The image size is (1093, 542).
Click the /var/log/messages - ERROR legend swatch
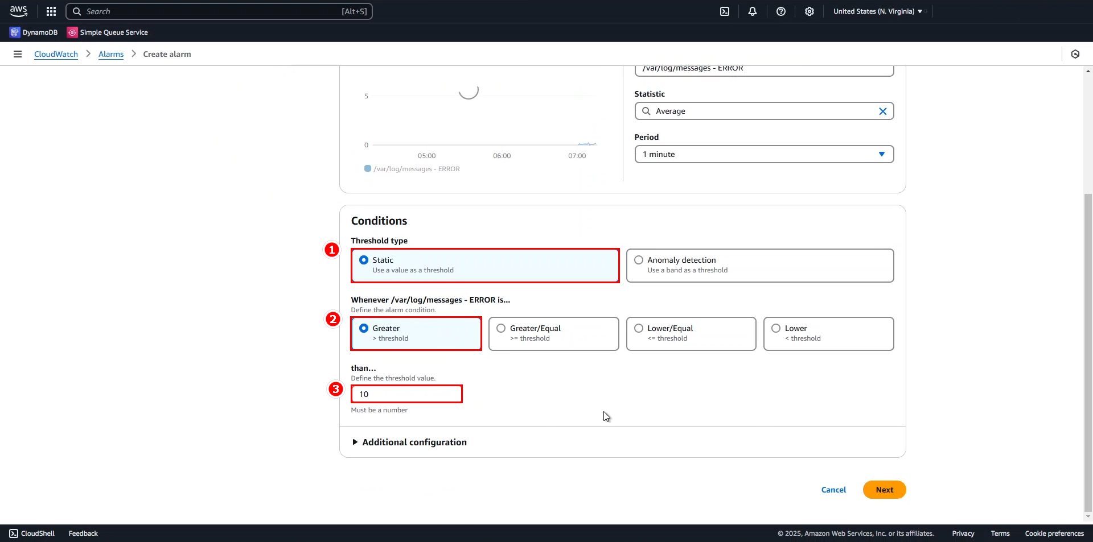click(368, 168)
